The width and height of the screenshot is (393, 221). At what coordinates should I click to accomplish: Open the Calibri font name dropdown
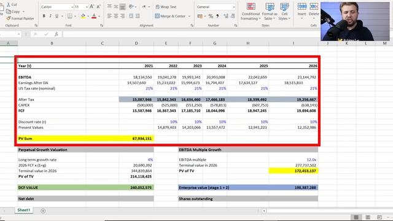click(x=72, y=7)
